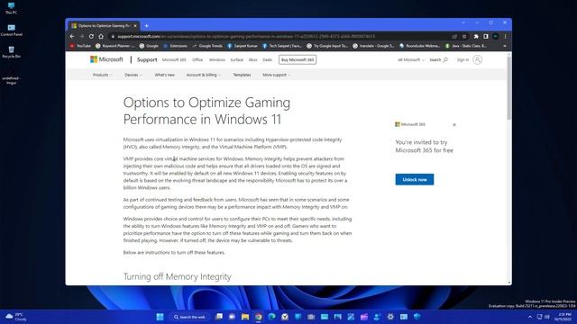The height and width of the screenshot is (324, 577).
Task: Close the Microsoft 365 promo card
Action: (454, 125)
